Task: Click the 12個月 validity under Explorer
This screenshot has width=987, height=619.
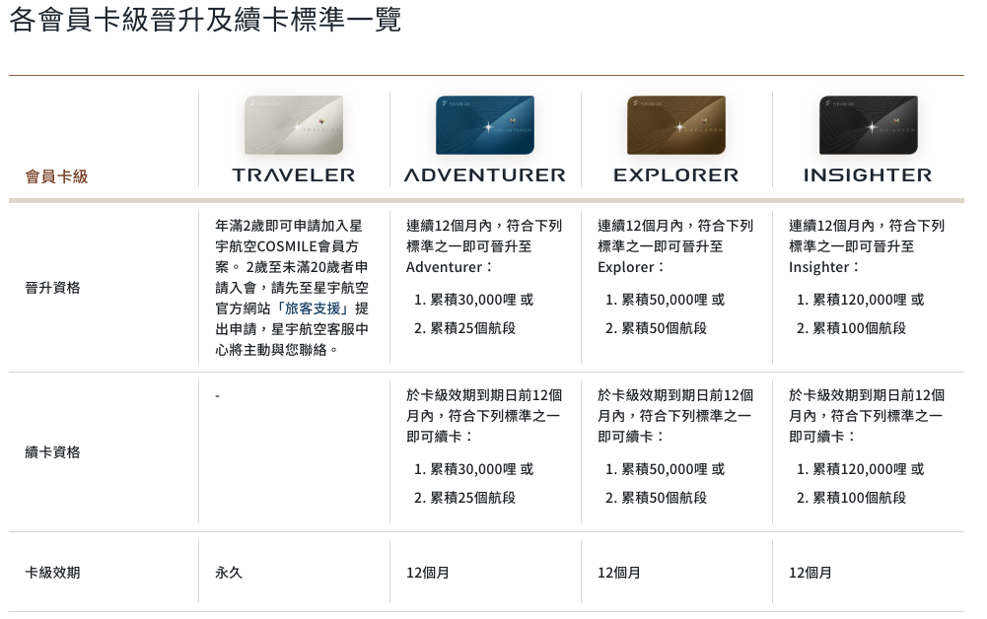Action: tap(619, 573)
